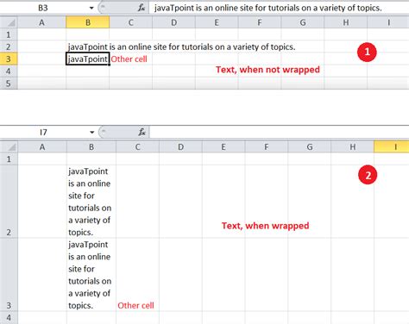The image size is (409, 324).
Task: Select tall row 2 header in bottom sheet
Action: tap(9, 202)
